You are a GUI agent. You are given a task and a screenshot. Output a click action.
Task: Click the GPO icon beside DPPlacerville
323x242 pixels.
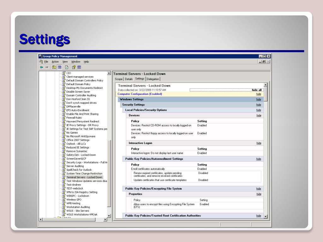64,107
